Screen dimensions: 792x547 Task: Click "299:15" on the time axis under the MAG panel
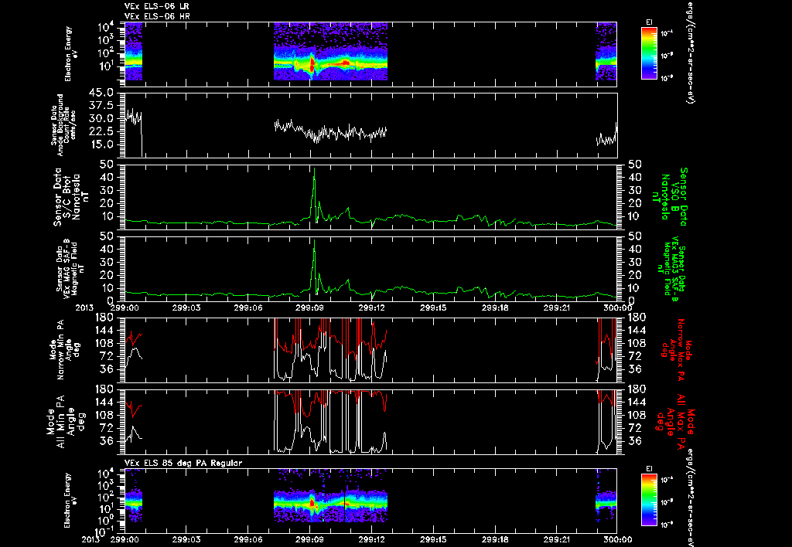[434, 307]
